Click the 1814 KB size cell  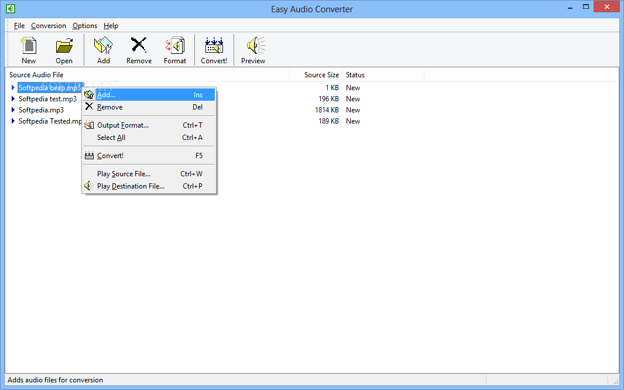[x=327, y=110]
